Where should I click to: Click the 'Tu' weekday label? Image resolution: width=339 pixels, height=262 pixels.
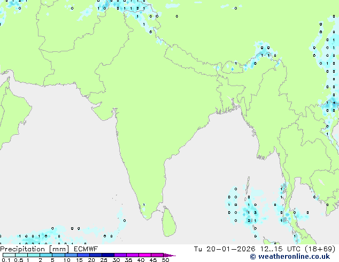click(x=198, y=249)
